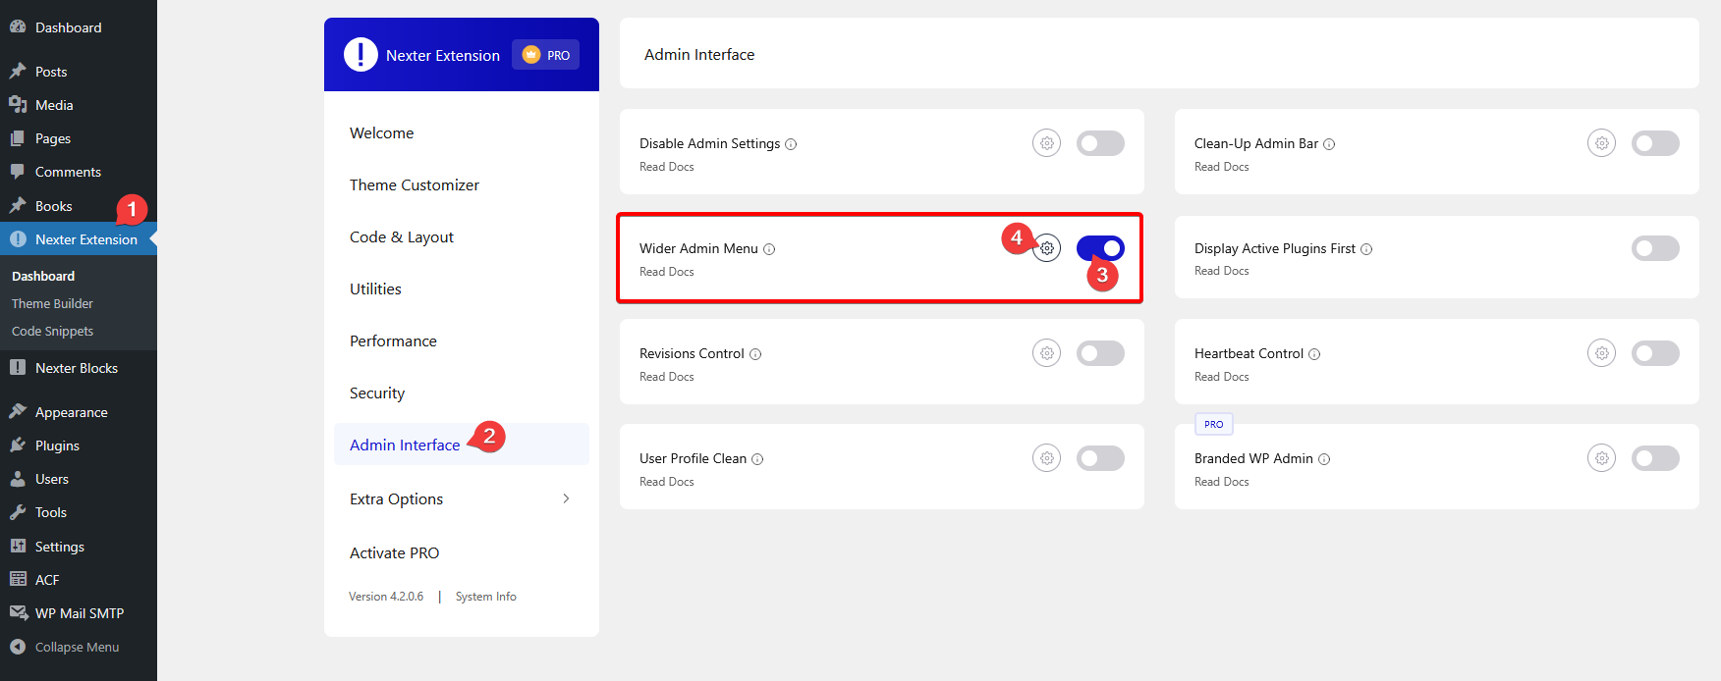Switch to the Security settings tab
Image resolution: width=1721 pixels, height=681 pixels.
pos(376,393)
